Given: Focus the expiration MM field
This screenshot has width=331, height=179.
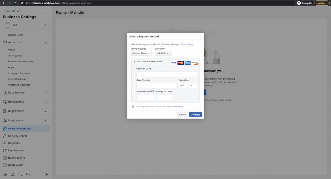Looking at the screenshot, I should 183,85.
